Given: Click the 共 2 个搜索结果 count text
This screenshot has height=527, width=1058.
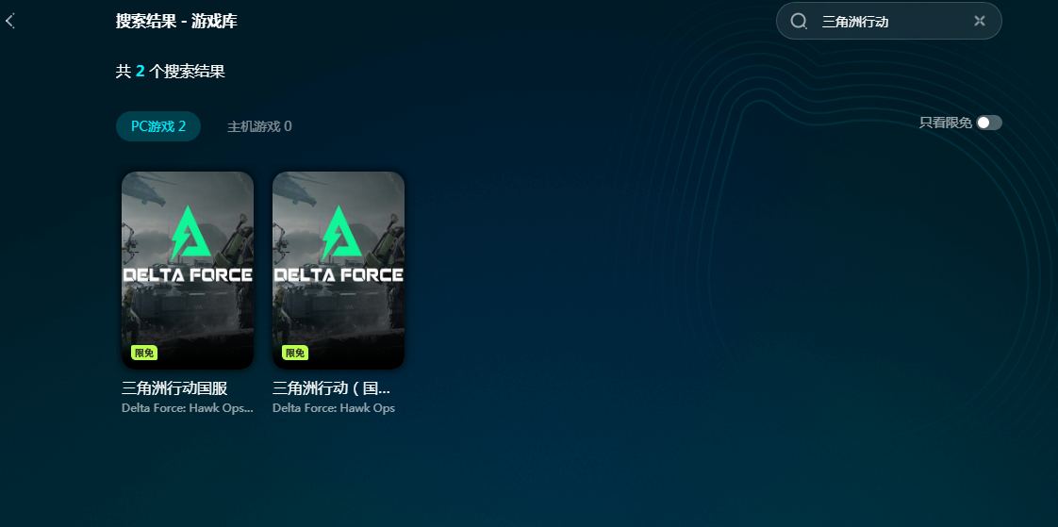Looking at the screenshot, I should 170,72.
